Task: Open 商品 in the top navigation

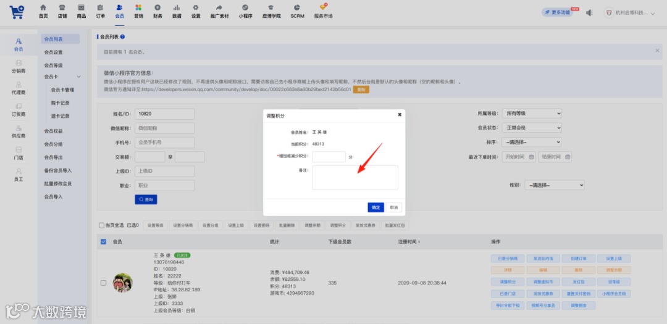Action: (x=82, y=11)
